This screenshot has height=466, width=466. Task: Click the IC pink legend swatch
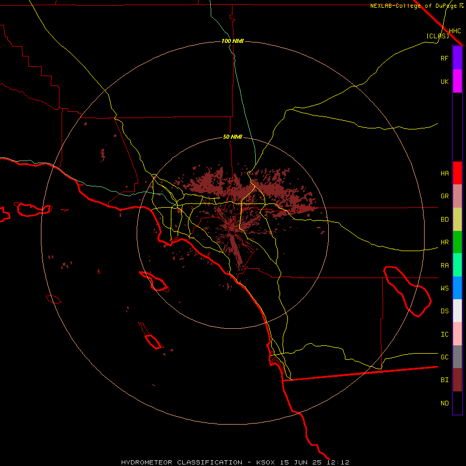[x=457, y=334]
